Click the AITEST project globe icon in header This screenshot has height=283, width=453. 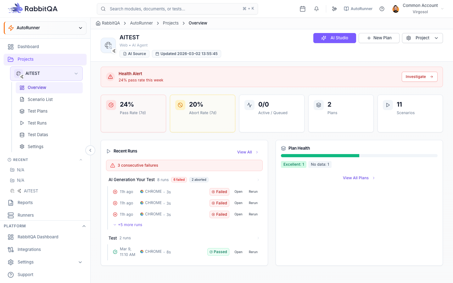pos(108,45)
